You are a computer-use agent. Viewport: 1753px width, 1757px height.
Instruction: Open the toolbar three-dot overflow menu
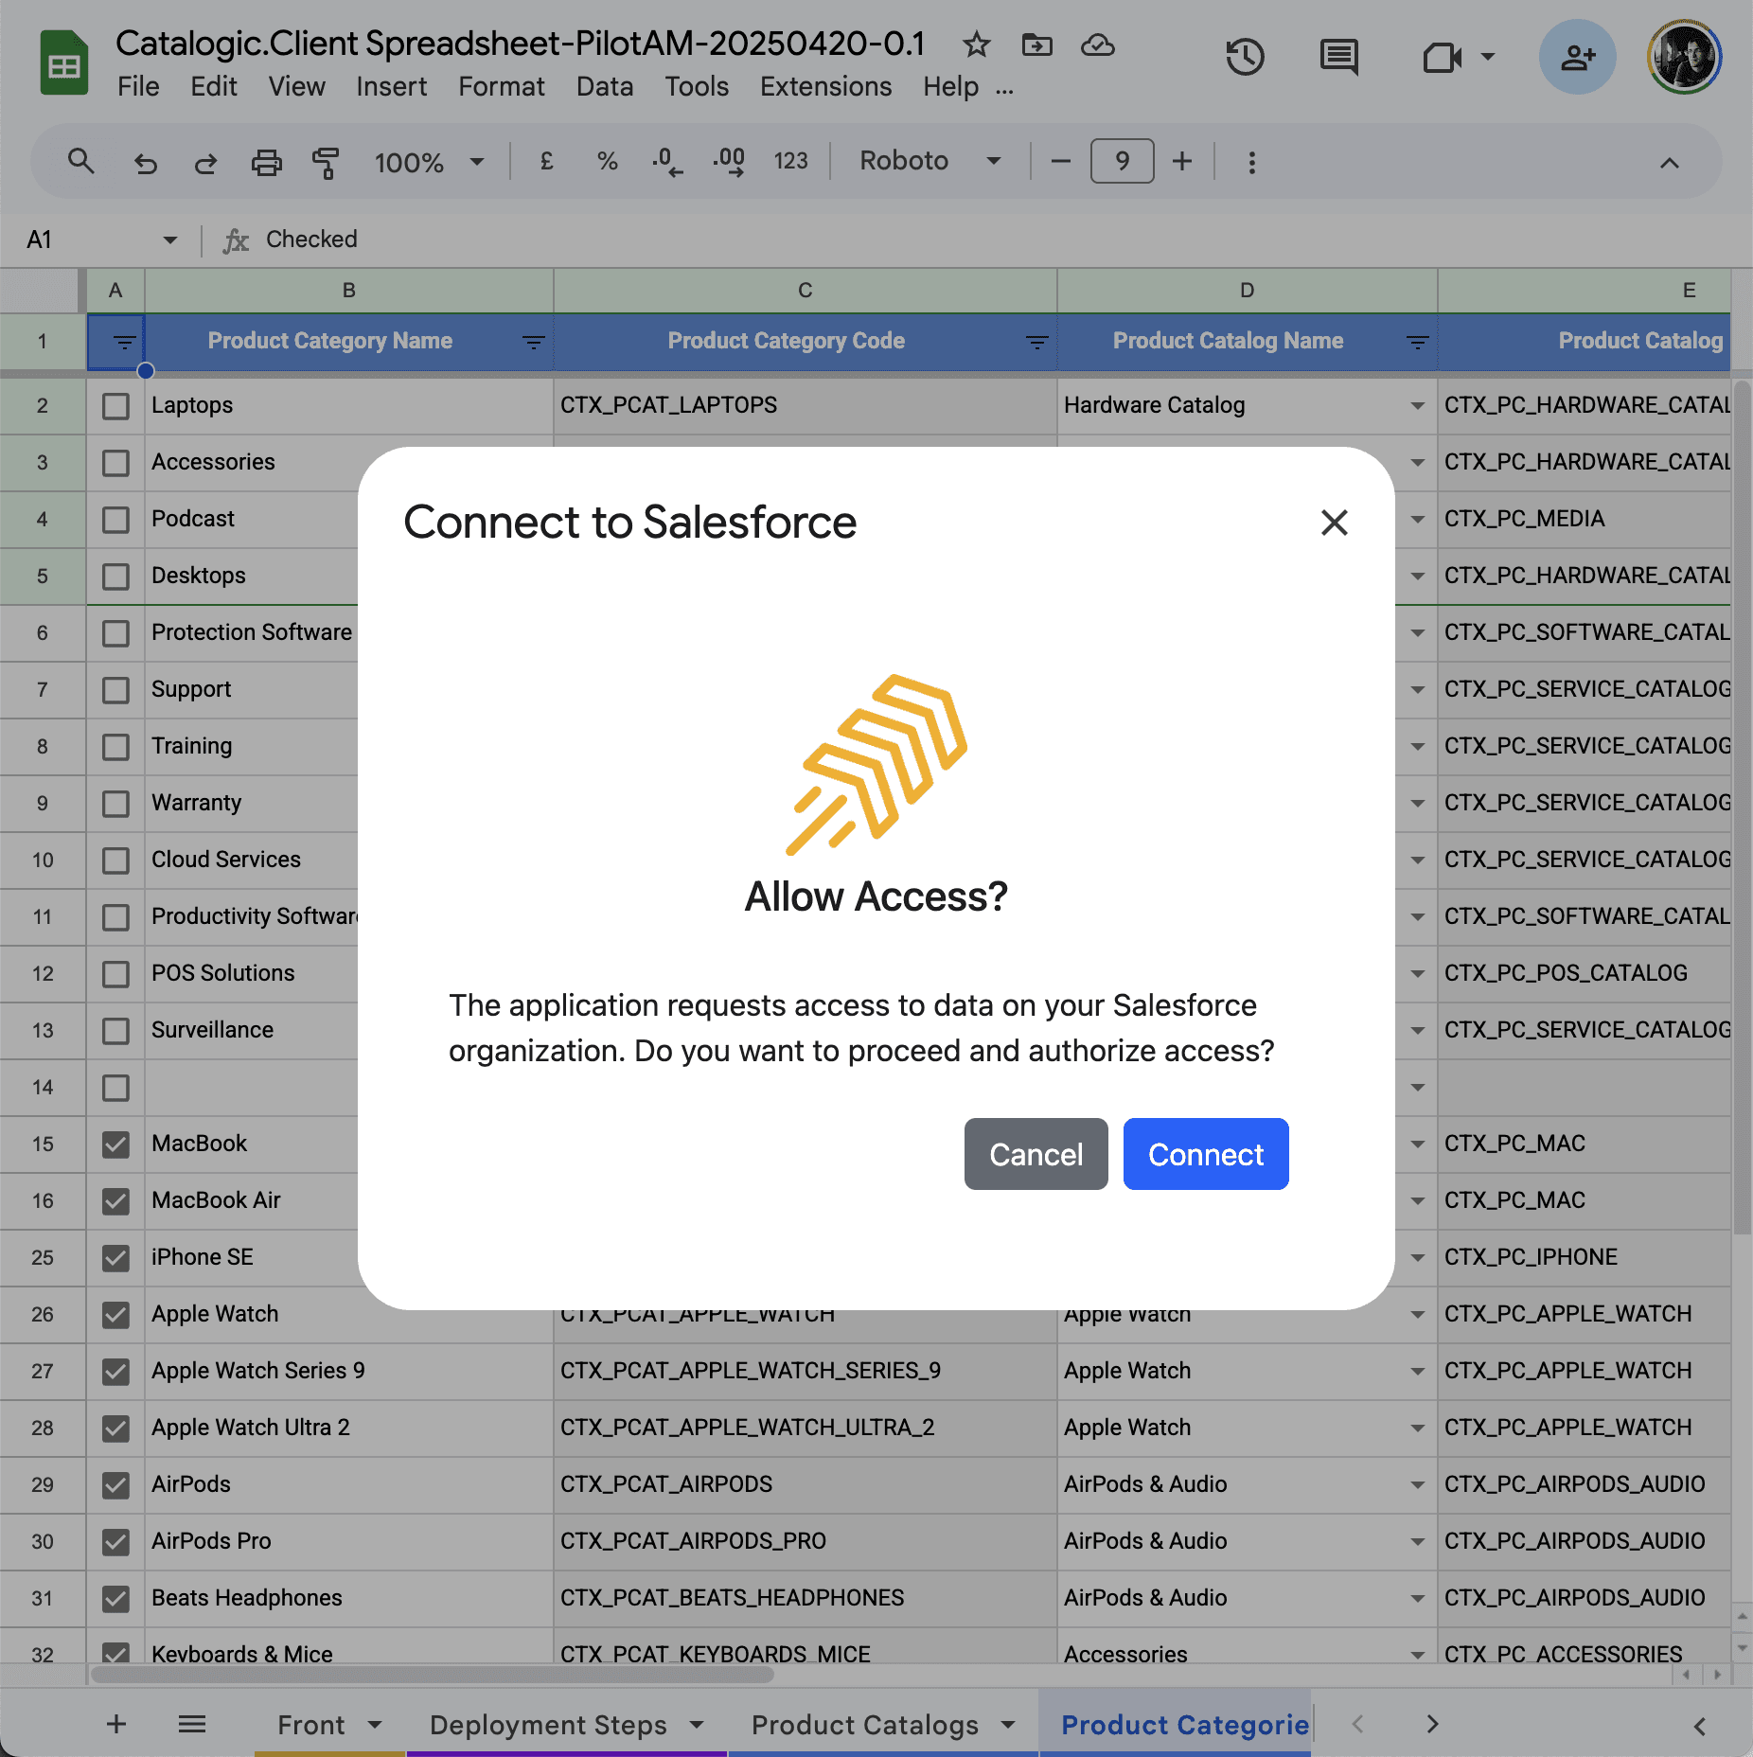[1251, 162]
